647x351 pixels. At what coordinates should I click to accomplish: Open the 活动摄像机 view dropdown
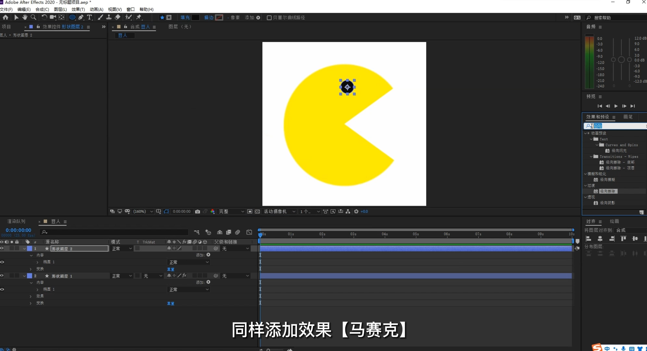tap(279, 212)
